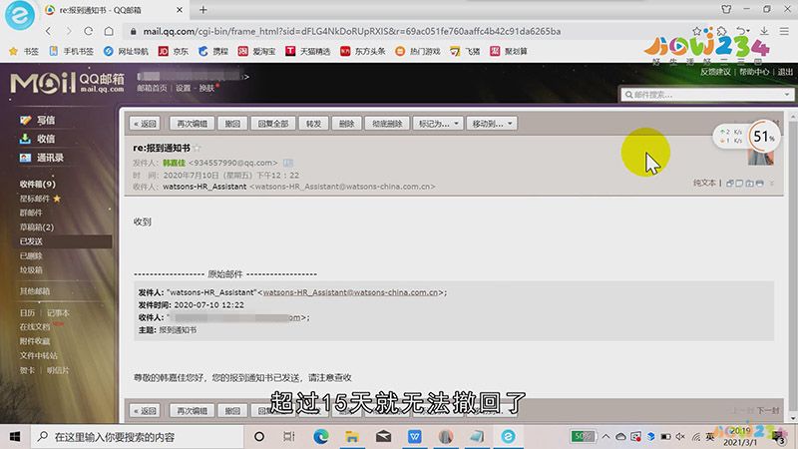Open 帮助中心 link
Viewport: 798px width, 449px height.
click(x=754, y=72)
